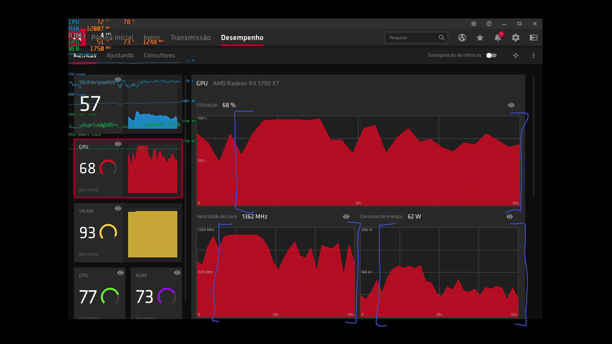Select the GPU 68 percent metric card

tap(128, 168)
